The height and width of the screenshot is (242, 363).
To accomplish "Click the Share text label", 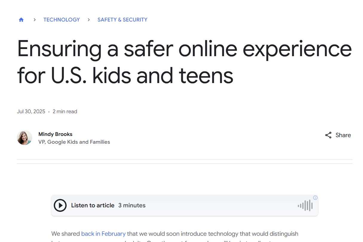I will 343,135.
